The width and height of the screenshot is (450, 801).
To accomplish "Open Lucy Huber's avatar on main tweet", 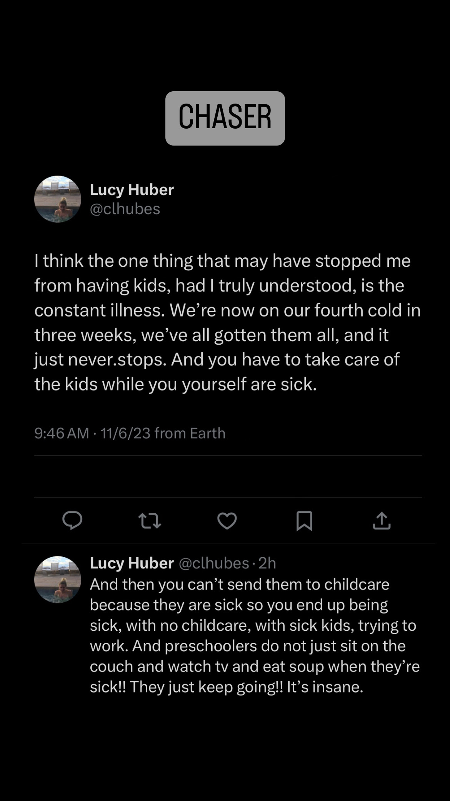I will 58,199.
